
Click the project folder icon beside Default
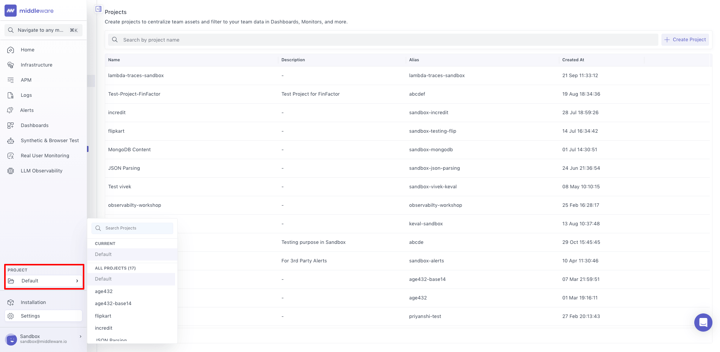(11, 281)
